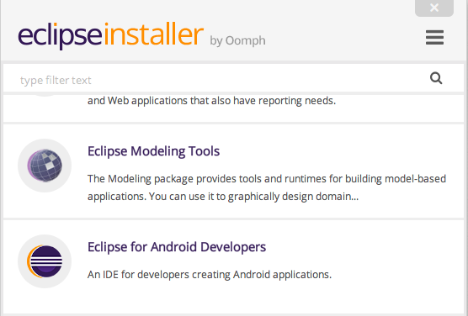468x316 pixels.
Task: Click the search magnifier icon
Action: (x=436, y=78)
